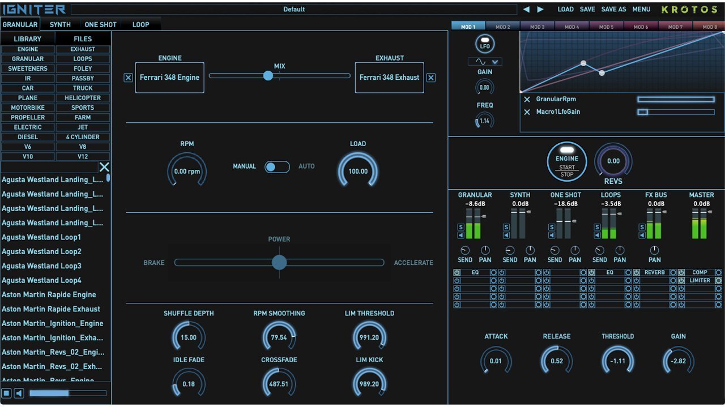
Task: Solo the Granular mixer channel
Action: (460, 227)
